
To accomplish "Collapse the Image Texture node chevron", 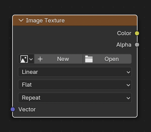I will click(x=21, y=20).
